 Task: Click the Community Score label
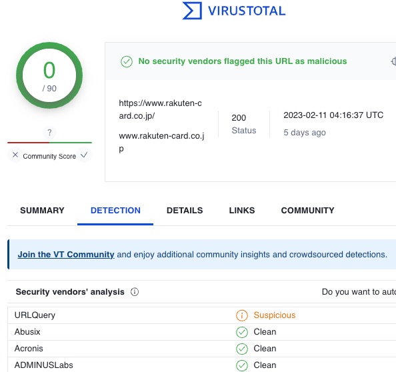(x=49, y=156)
